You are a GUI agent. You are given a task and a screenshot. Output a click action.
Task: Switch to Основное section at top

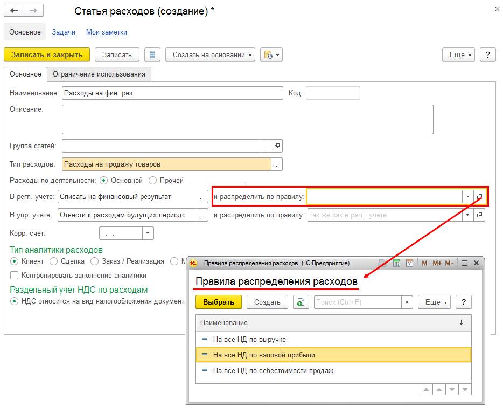coord(25,32)
